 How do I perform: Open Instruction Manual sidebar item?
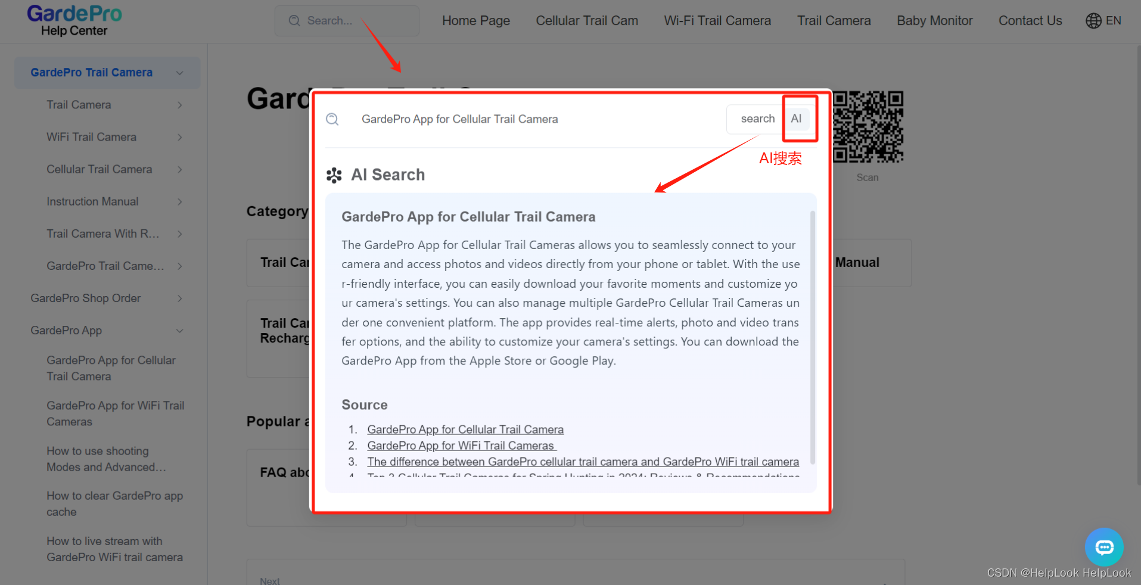coord(92,202)
